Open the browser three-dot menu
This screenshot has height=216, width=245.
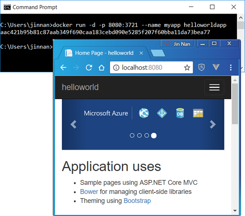pos(231,67)
